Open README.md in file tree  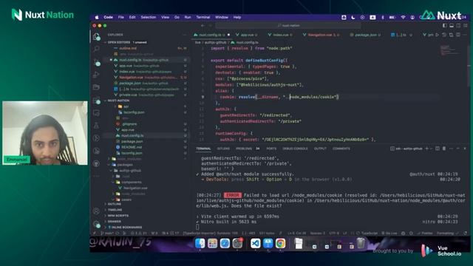click(x=132, y=147)
